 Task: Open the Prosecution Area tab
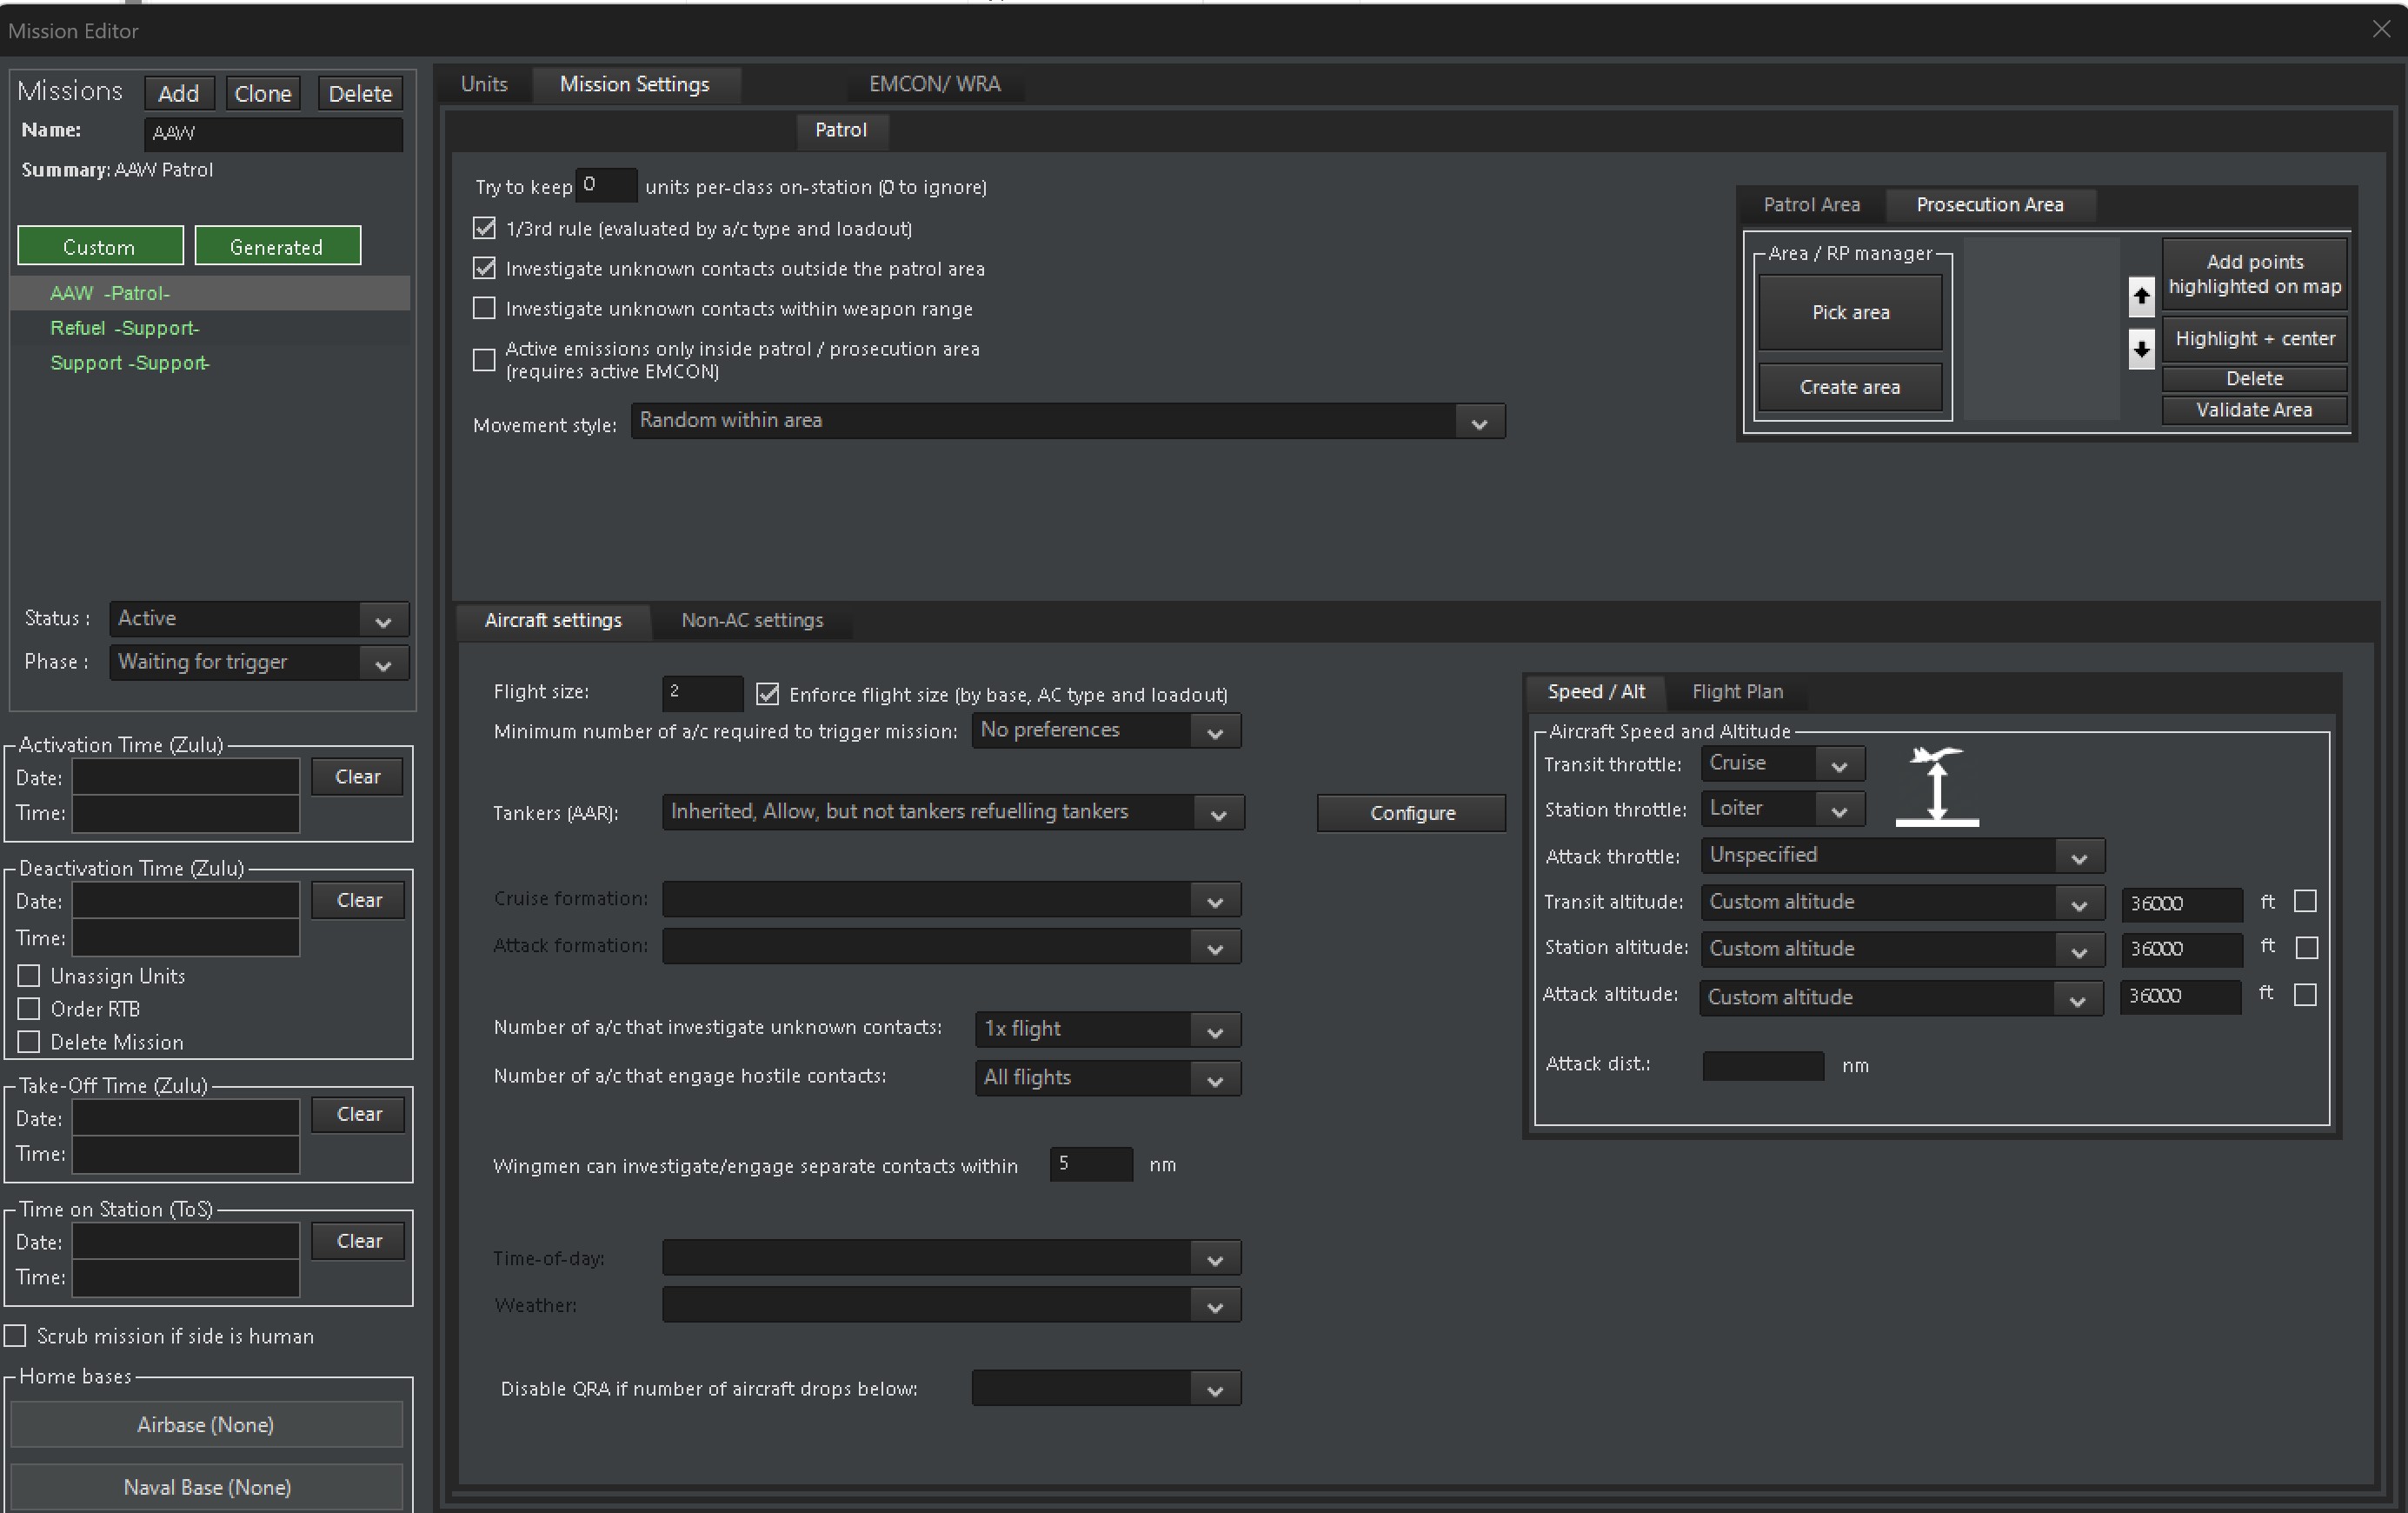click(x=1989, y=205)
